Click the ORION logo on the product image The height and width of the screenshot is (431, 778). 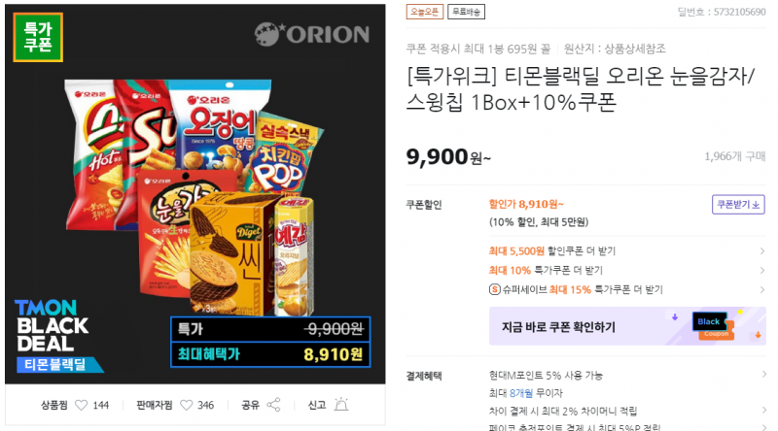click(312, 34)
